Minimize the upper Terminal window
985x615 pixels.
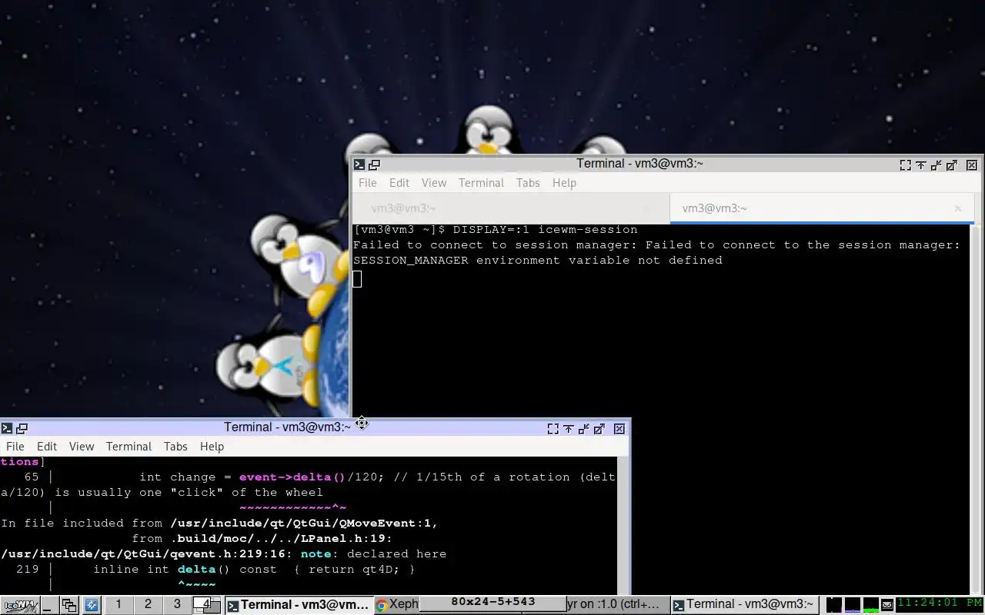tap(937, 165)
